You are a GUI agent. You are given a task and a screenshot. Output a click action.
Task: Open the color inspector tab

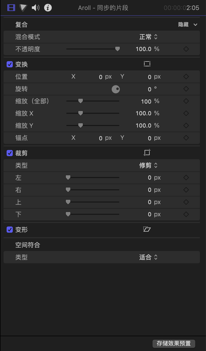pos(23,8)
